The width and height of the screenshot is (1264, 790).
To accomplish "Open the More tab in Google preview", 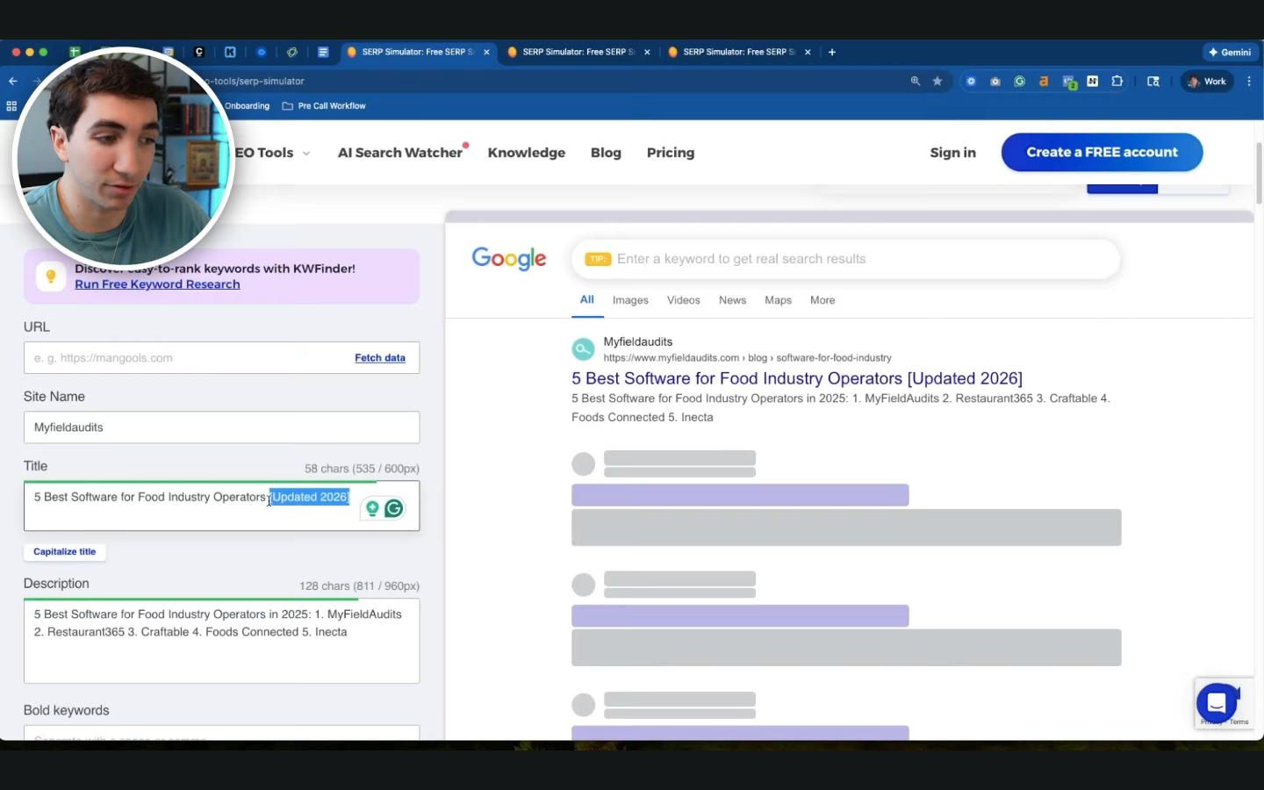I will 822,300.
